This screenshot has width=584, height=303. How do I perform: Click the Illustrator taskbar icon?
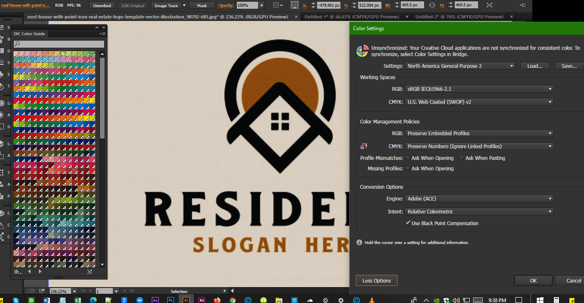coord(186,300)
